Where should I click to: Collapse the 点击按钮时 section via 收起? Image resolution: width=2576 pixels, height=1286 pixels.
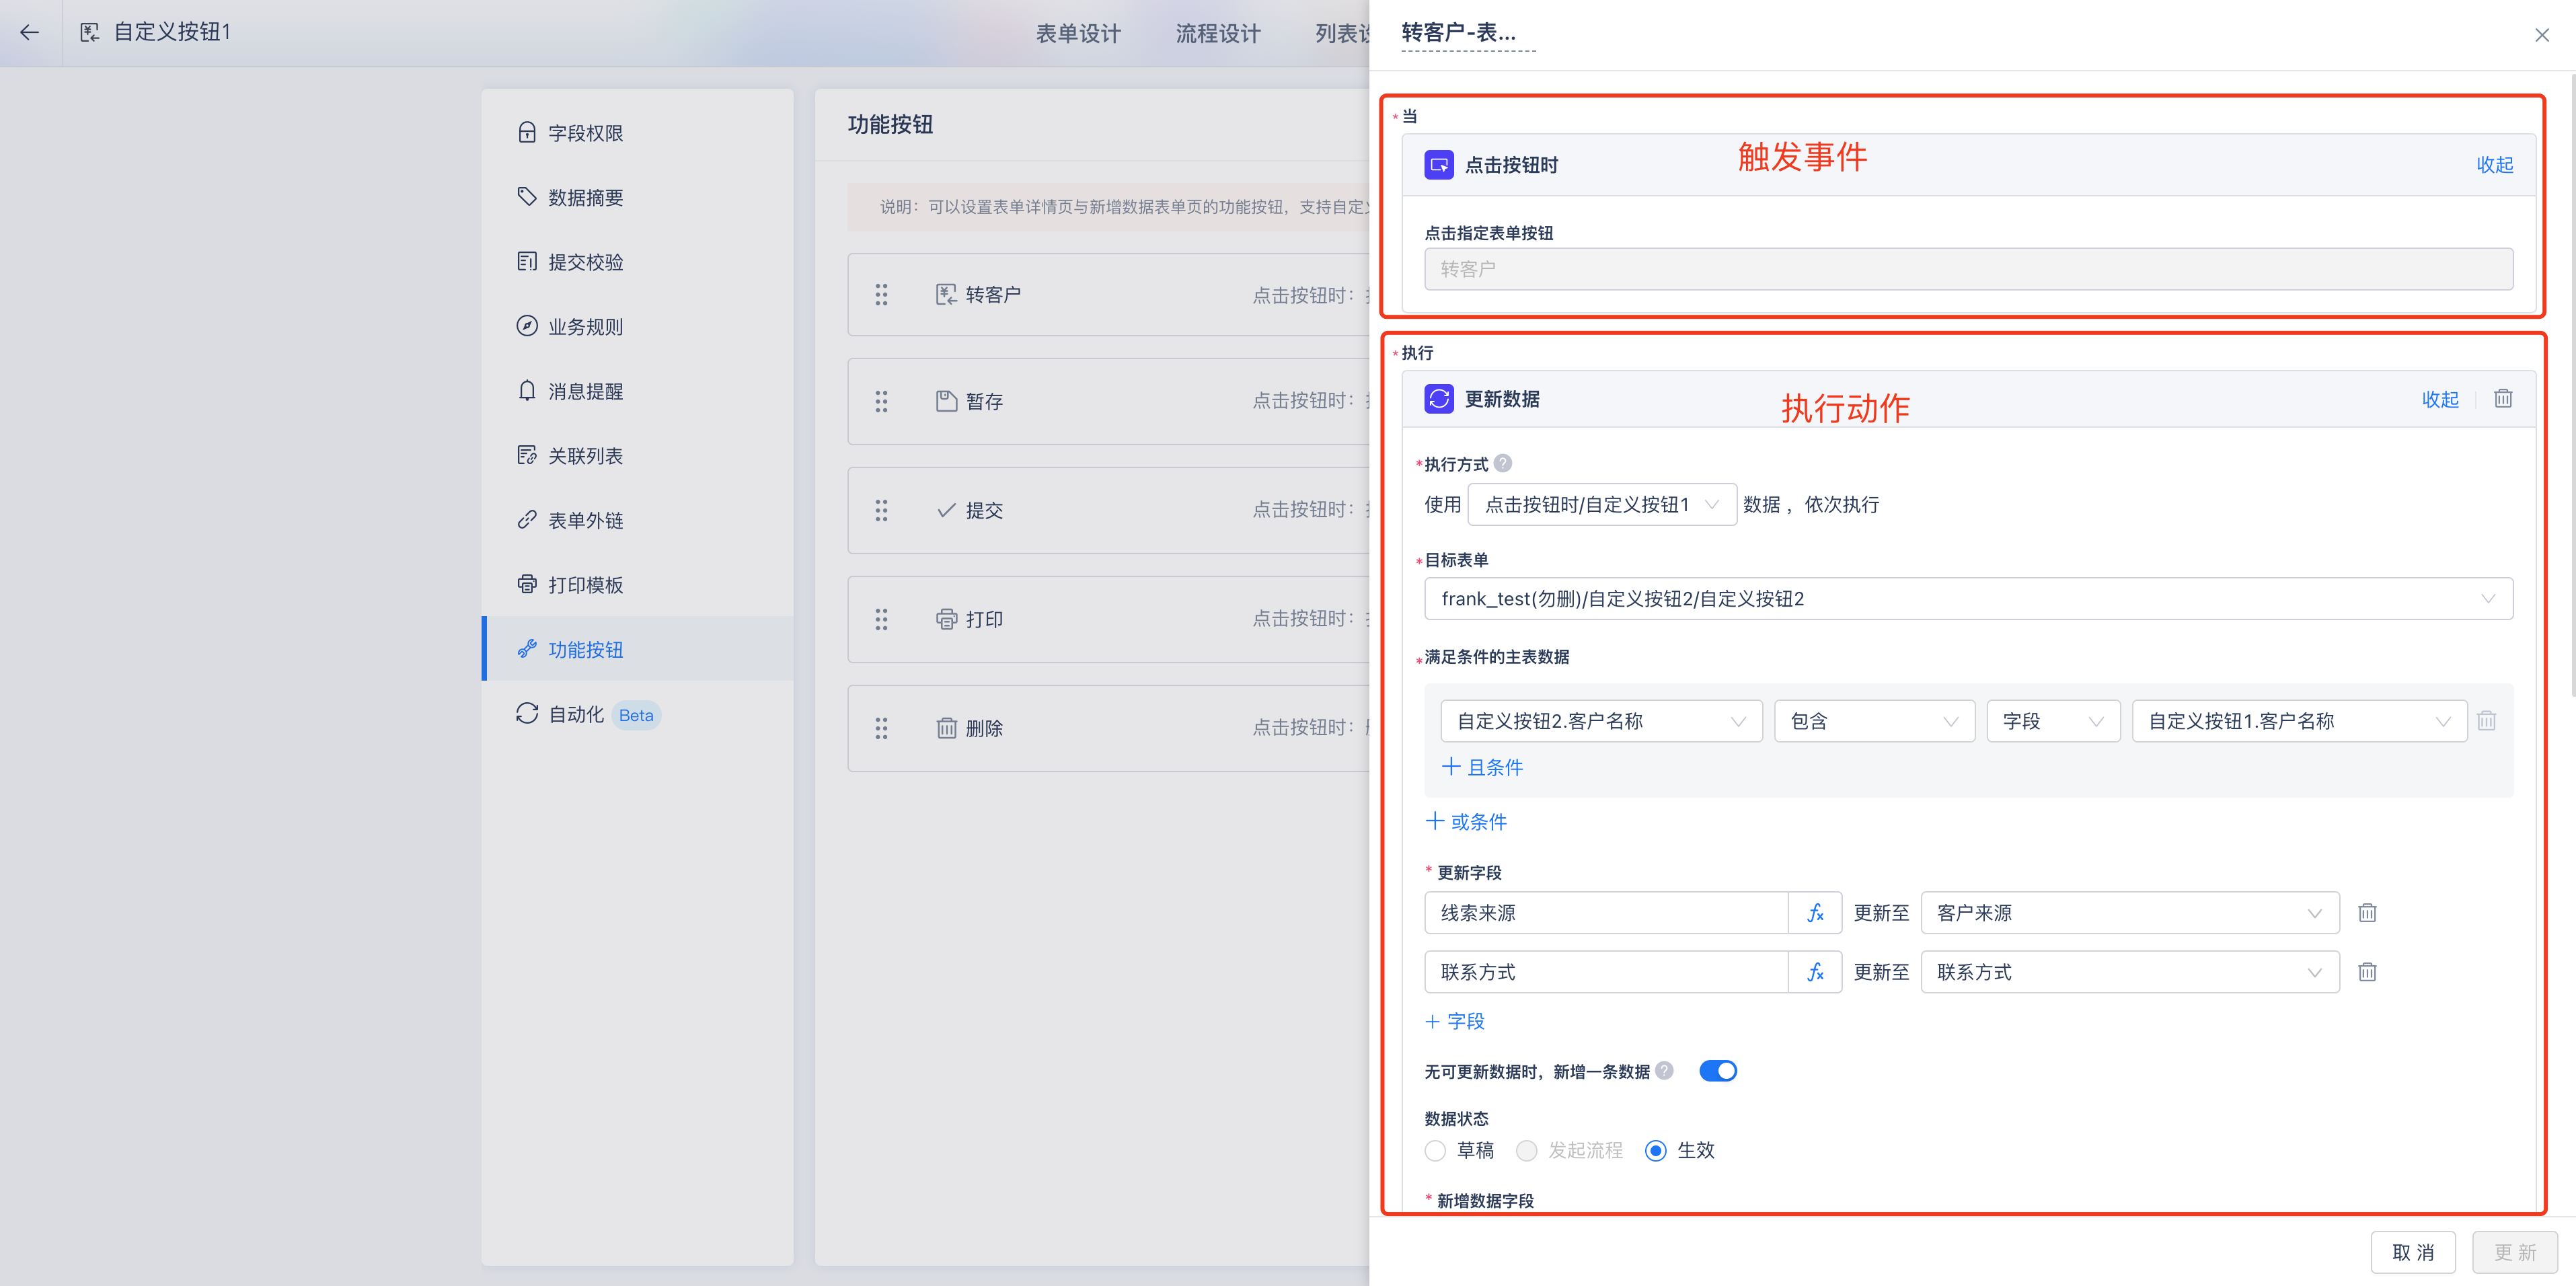tap(2494, 164)
